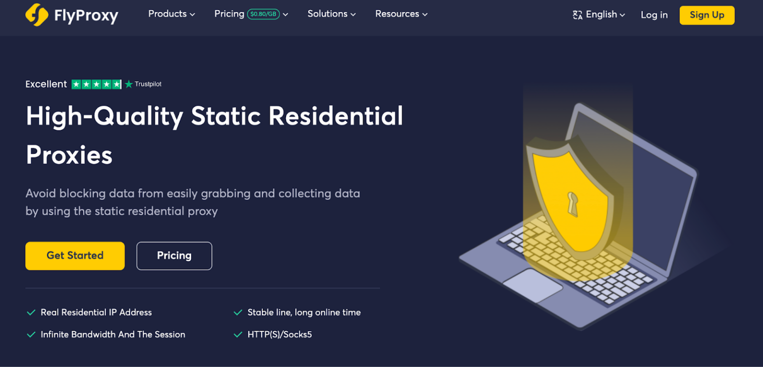Click the Sign Up button
The height and width of the screenshot is (367, 763).
click(x=707, y=15)
